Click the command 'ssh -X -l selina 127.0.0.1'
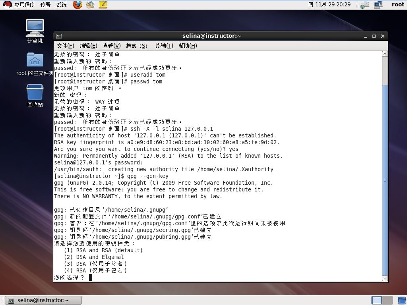The height and width of the screenshot is (305, 407). (x=172, y=129)
